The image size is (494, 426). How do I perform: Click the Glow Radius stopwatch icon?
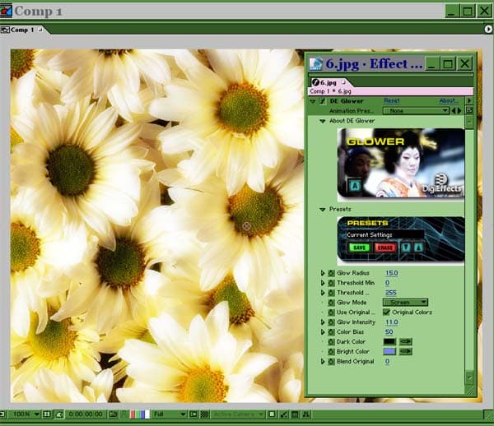[x=331, y=273]
